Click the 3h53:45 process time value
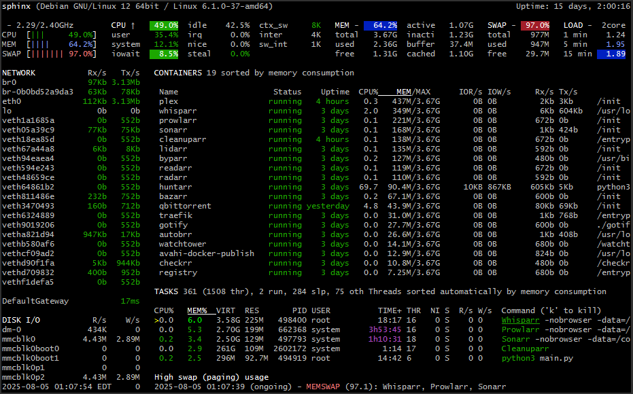Image resolution: width=633 pixels, height=394 pixels. (x=385, y=329)
